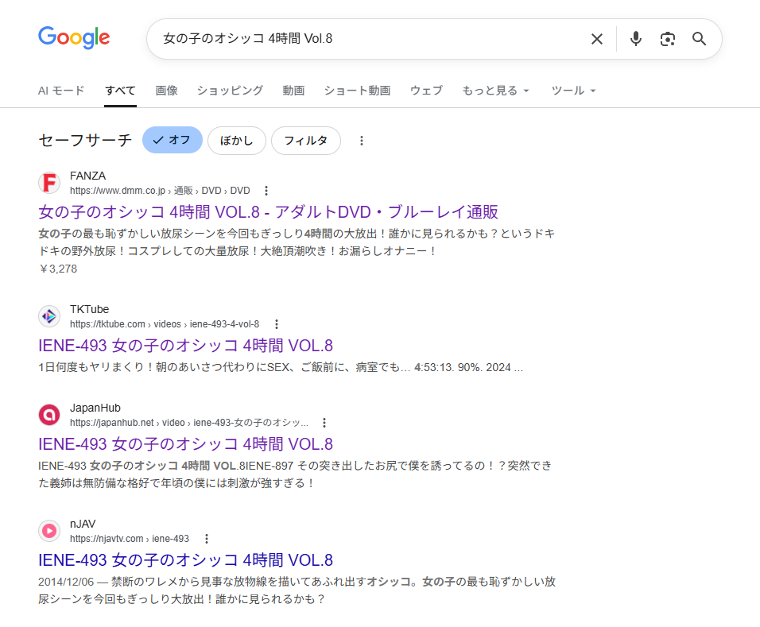
Task: Click the JapanHub favicon icon
Action: [x=49, y=415]
